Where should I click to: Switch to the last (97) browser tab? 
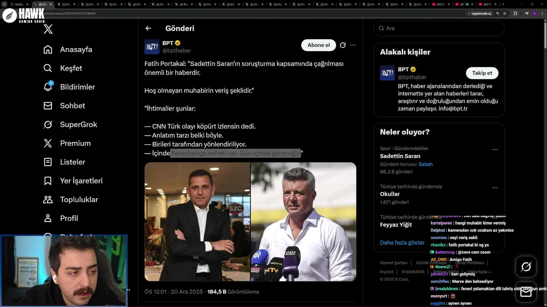(487, 4)
